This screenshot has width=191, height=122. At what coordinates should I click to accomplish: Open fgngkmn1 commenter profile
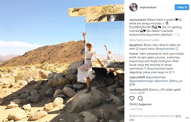(136, 45)
